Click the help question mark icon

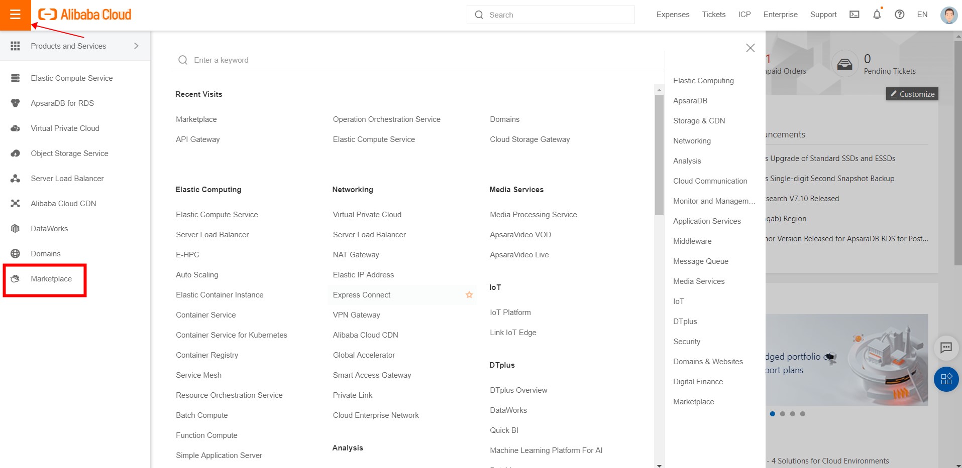(899, 15)
